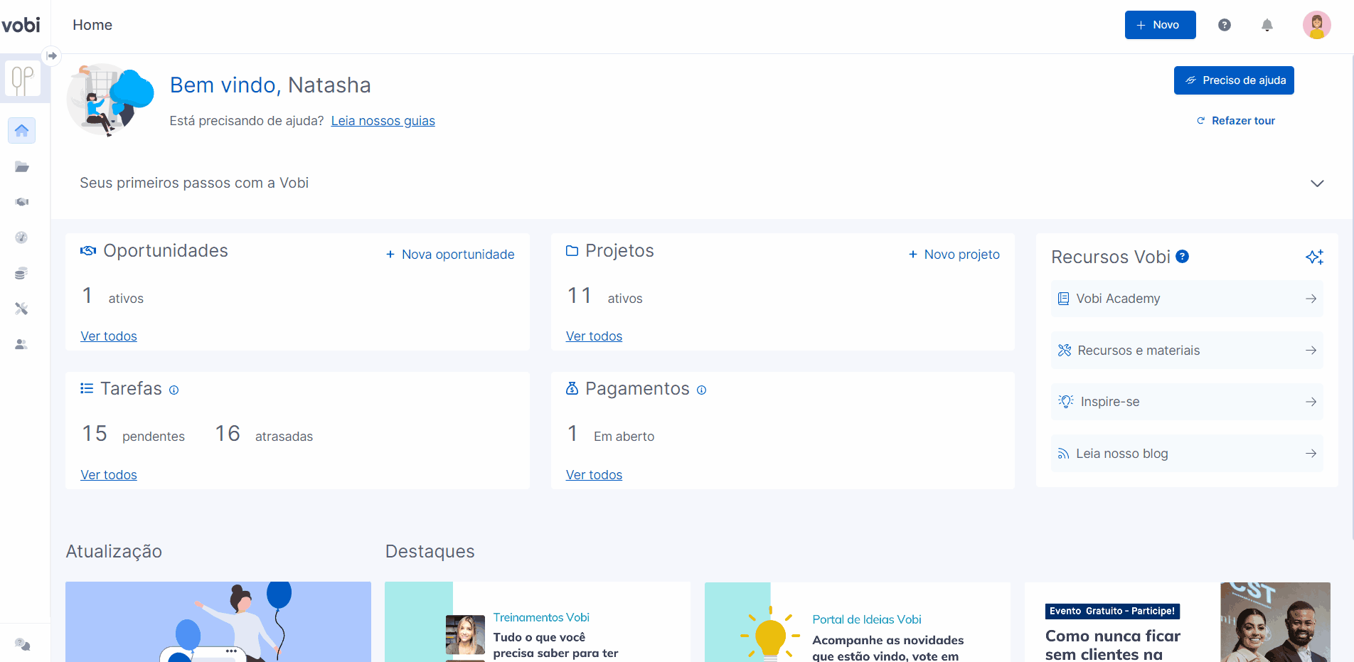Open the Evento Gratuito highlight card
The image size is (1354, 662).
click(x=1178, y=622)
